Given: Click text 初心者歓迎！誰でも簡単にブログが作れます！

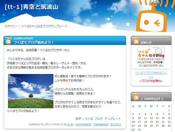Looking at the screenshot, I should (x=83, y=76).
